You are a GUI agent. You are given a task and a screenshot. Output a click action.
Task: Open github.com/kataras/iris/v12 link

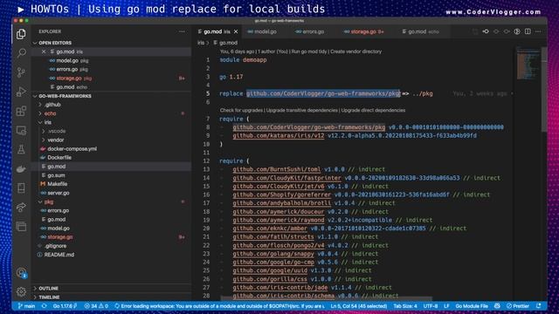(x=279, y=136)
